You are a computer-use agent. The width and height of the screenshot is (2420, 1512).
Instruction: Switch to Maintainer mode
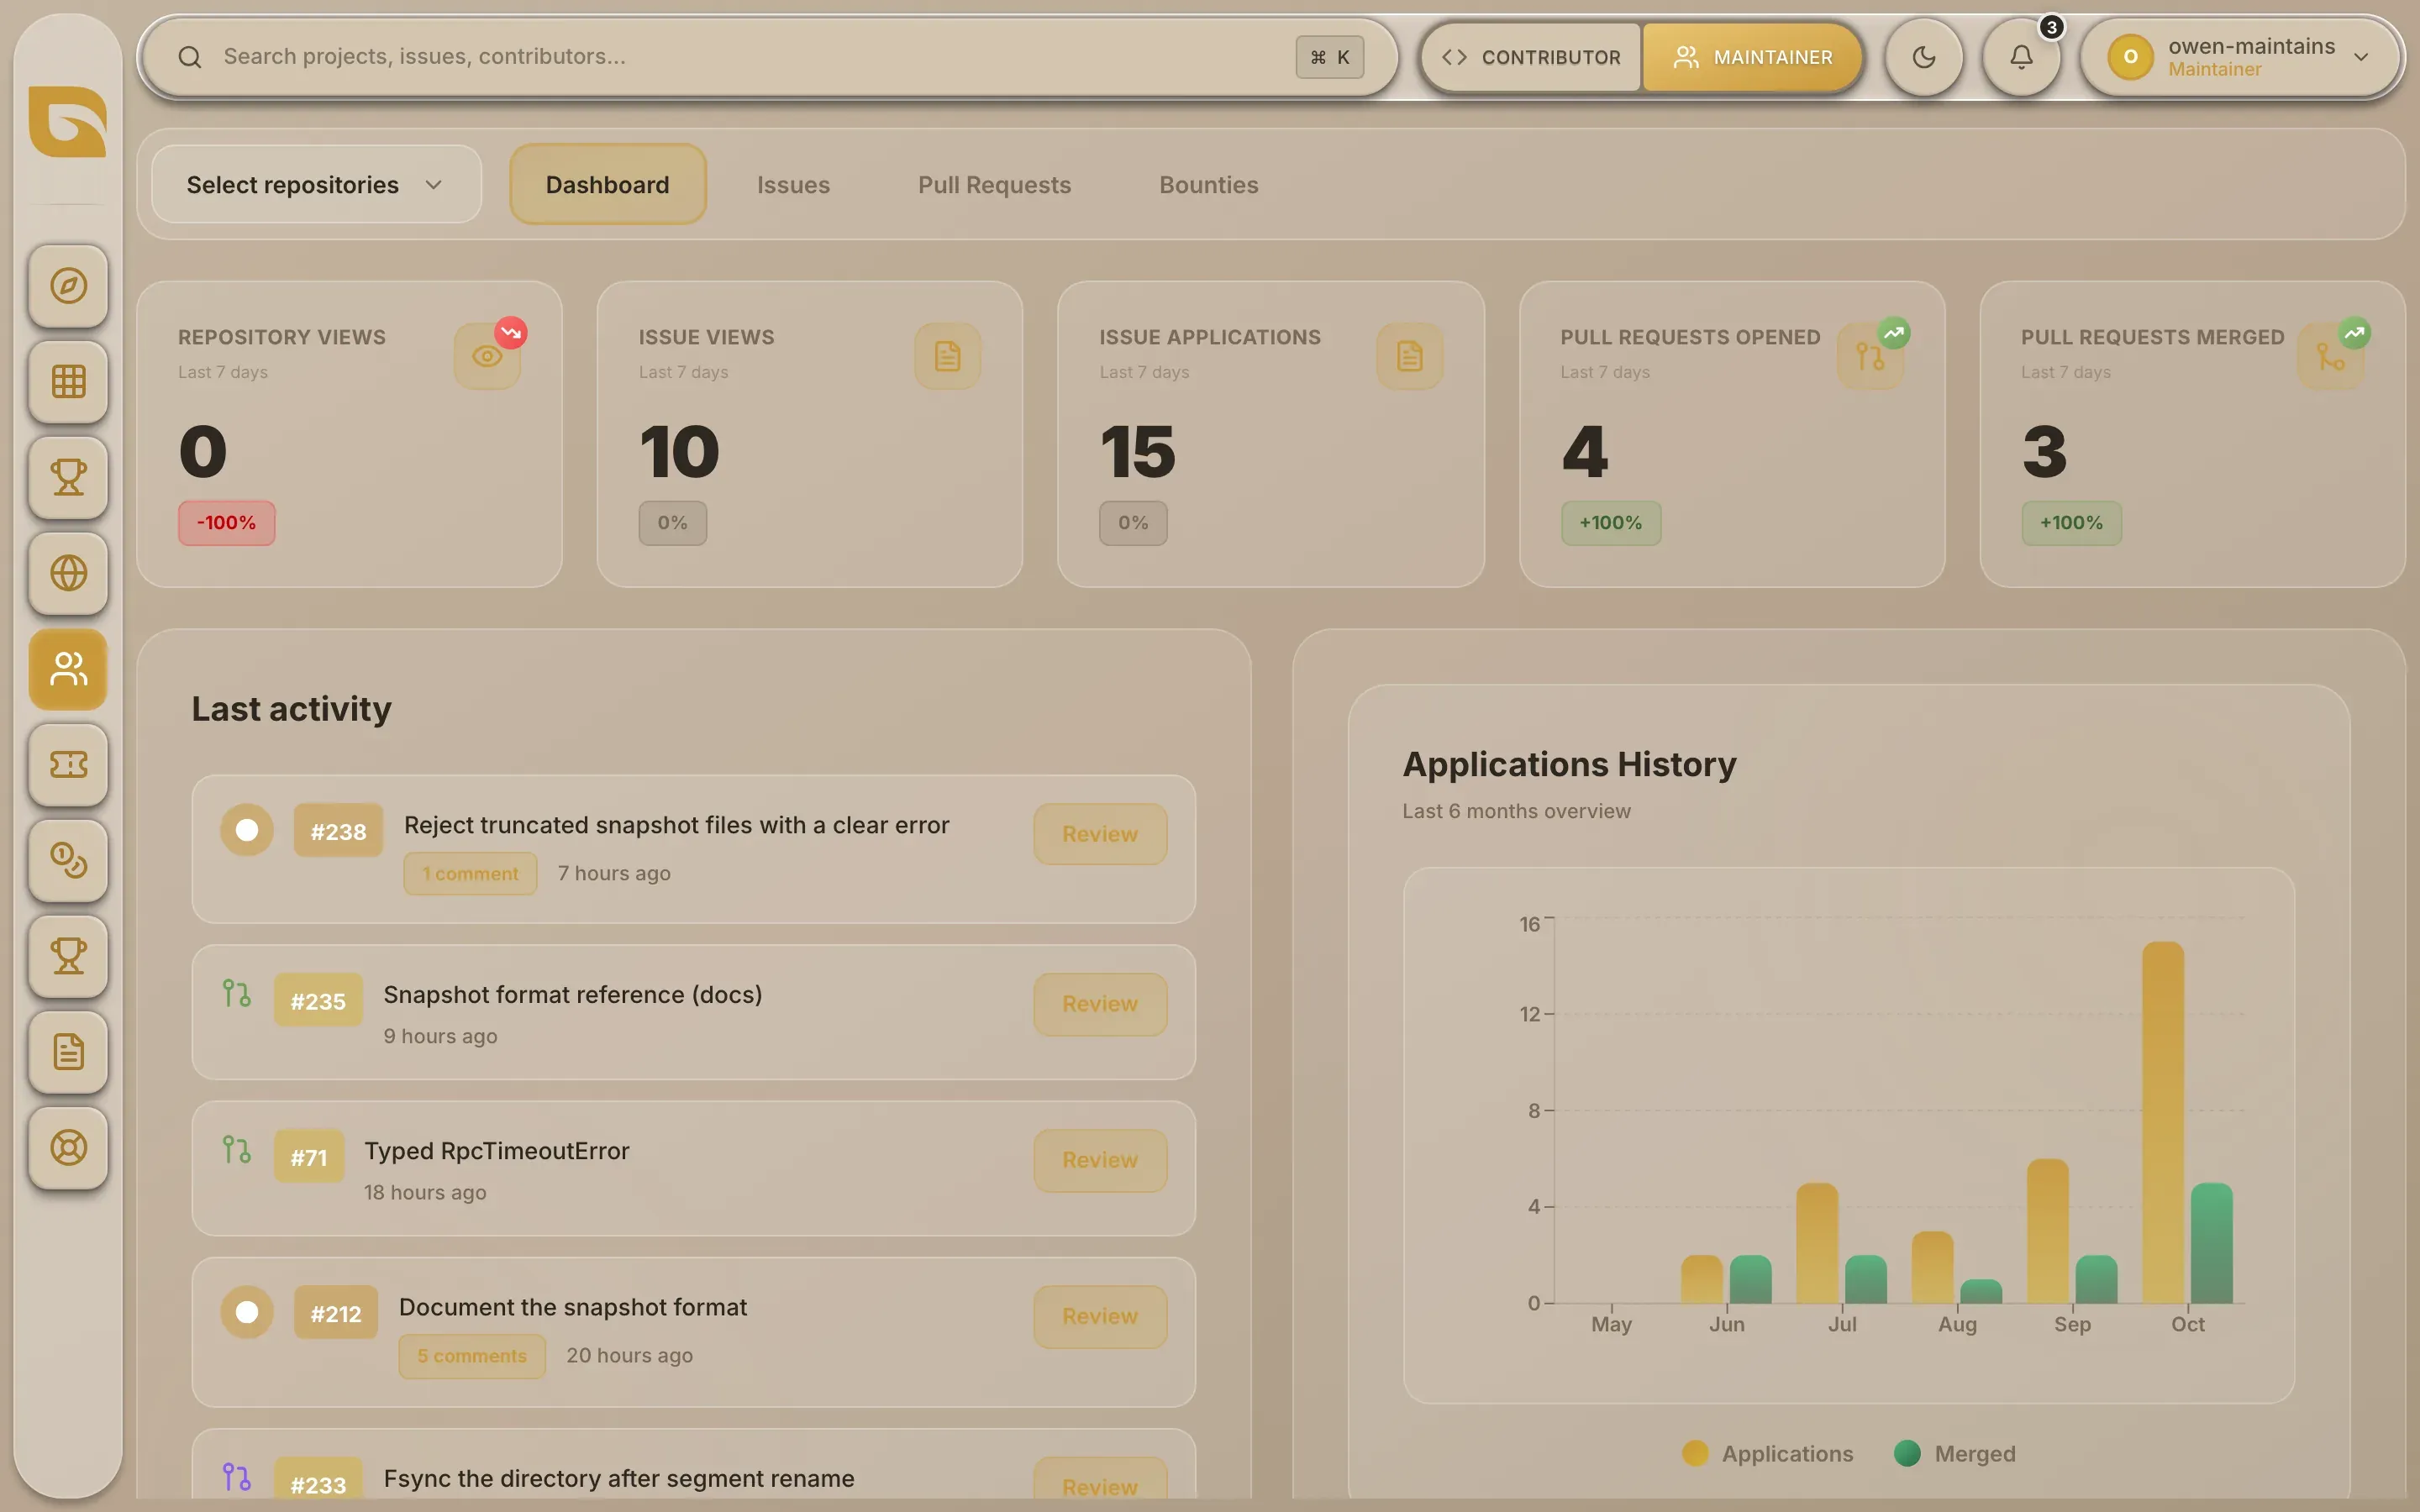[1753, 57]
